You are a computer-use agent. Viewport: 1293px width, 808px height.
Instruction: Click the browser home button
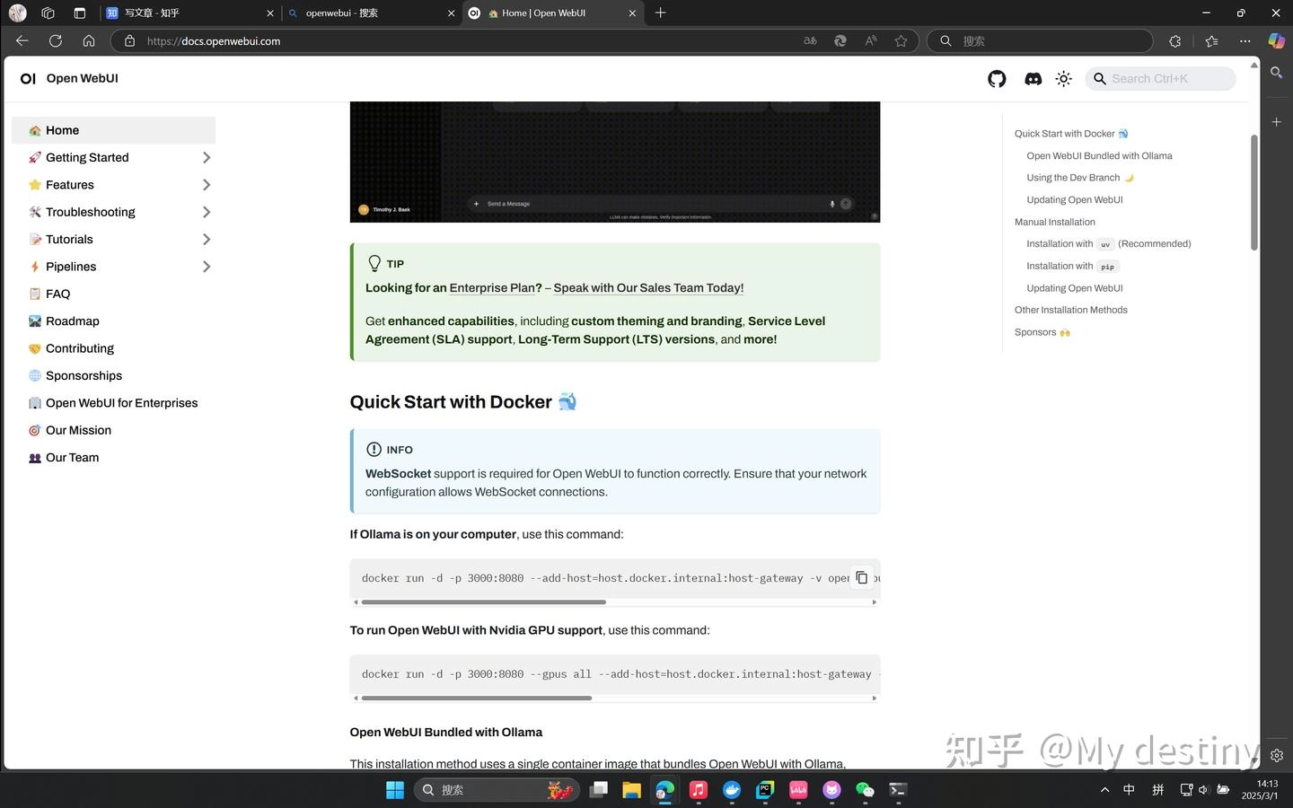coord(89,40)
